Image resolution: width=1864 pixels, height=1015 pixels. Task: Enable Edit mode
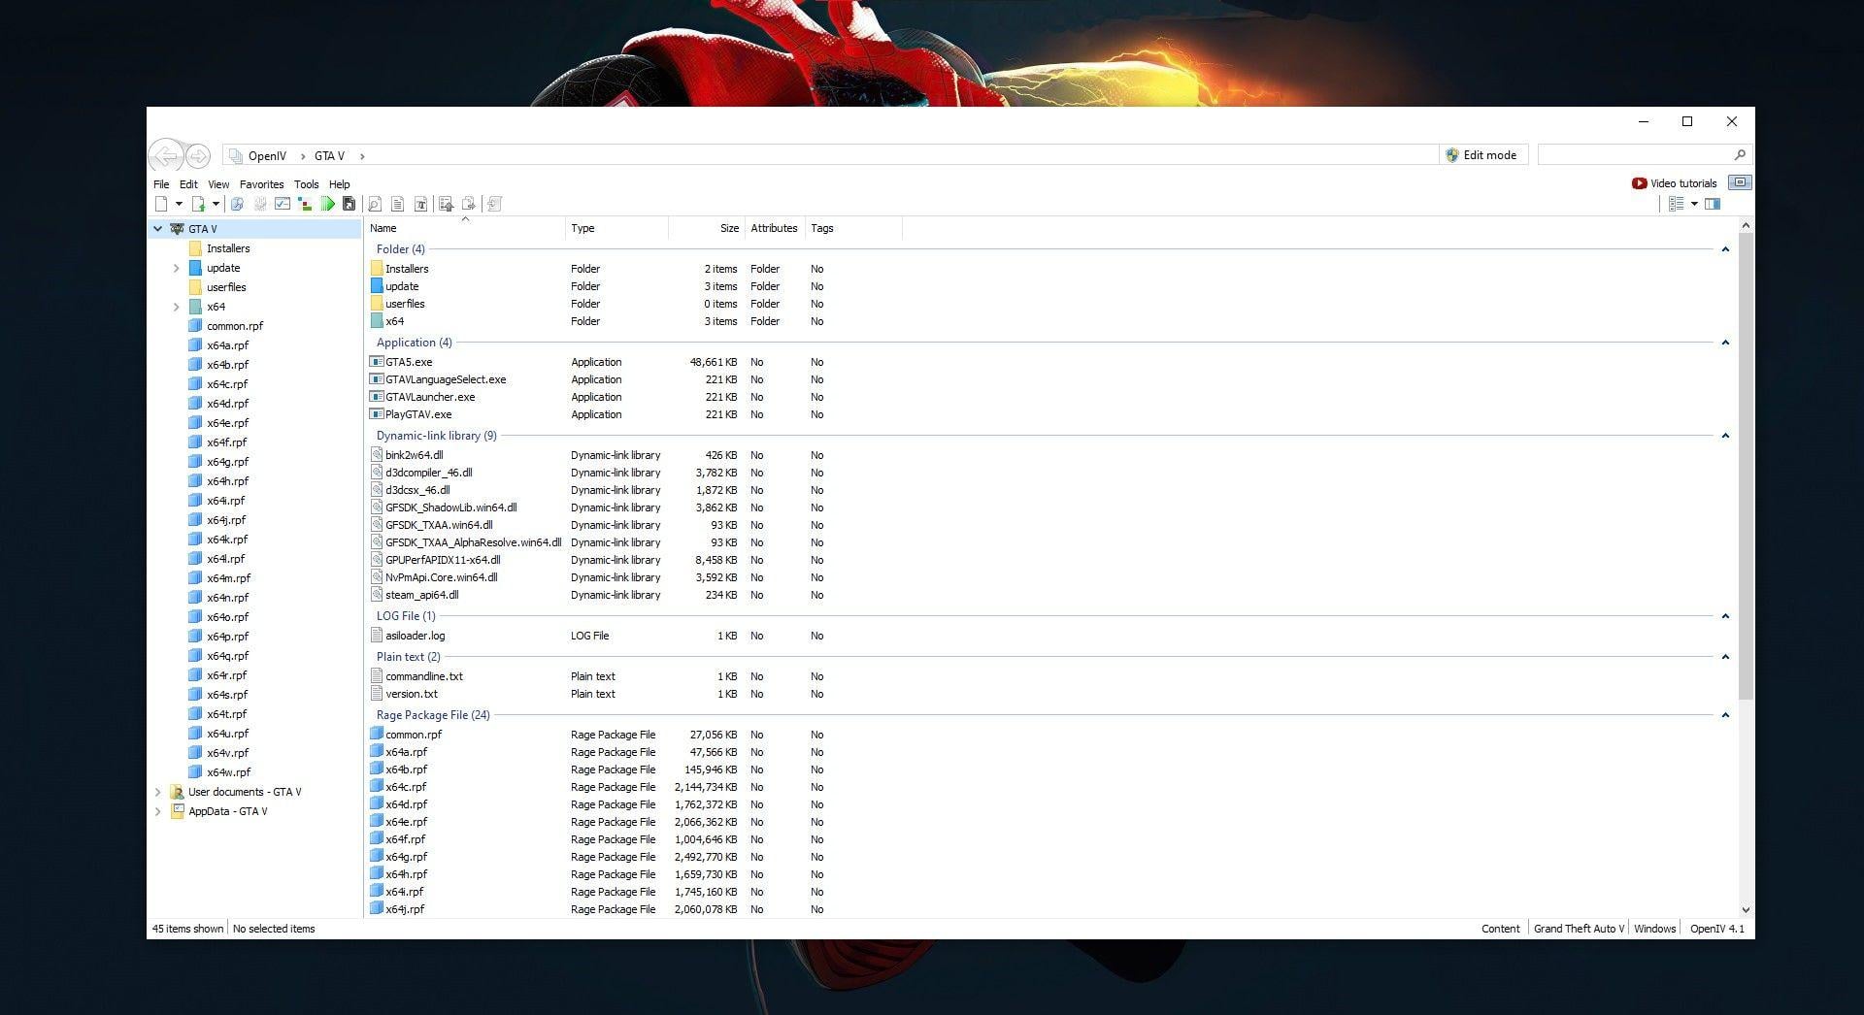pyautogui.click(x=1483, y=154)
